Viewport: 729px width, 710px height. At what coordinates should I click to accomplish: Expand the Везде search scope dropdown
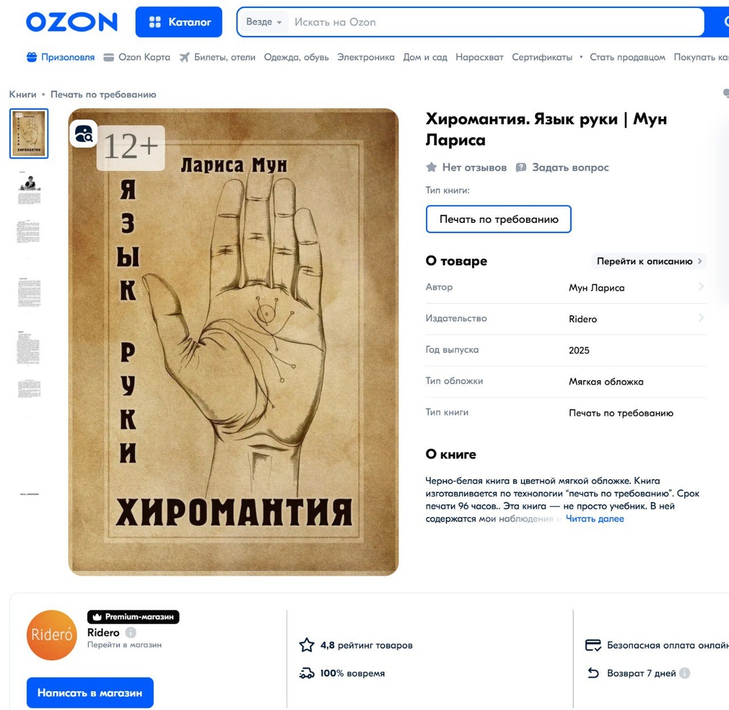tap(264, 22)
